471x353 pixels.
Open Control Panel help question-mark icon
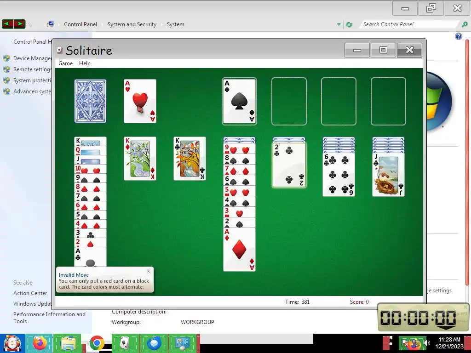click(459, 36)
